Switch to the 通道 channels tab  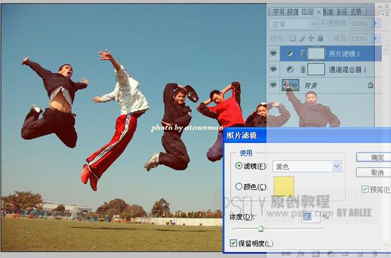[328, 12]
